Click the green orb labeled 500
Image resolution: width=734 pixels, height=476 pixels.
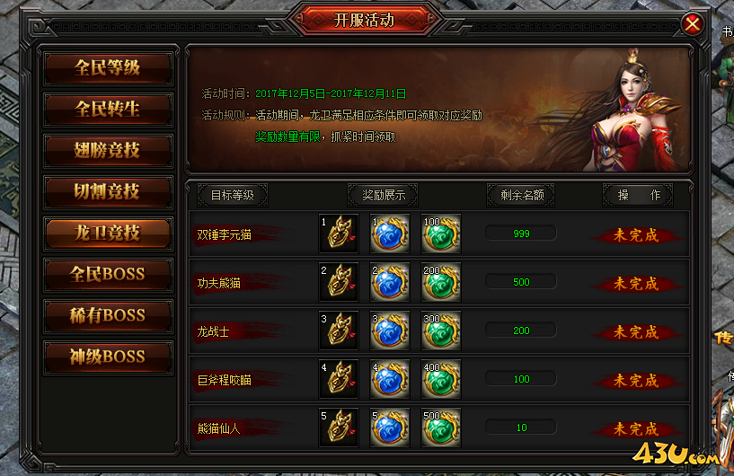pos(441,428)
